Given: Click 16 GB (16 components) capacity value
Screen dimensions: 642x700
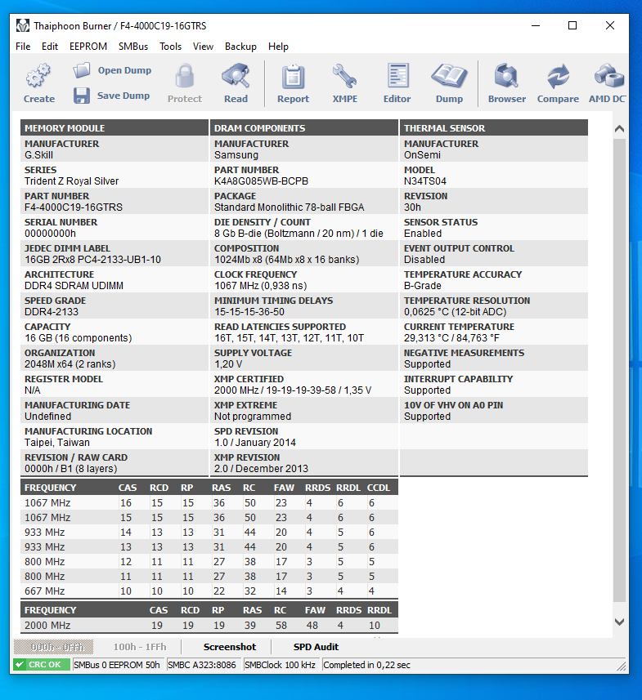Looking at the screenshot, I should coord(79,338).
